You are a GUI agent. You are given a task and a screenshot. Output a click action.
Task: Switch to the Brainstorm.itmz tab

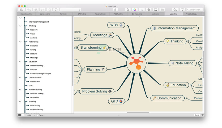point(26,14)
